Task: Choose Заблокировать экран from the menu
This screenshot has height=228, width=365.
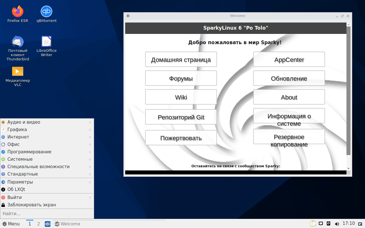Action: (47, 205)
